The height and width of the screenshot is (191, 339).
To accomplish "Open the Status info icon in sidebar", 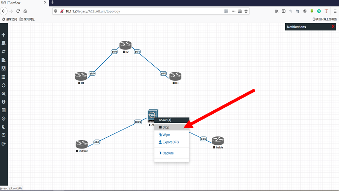I will [3, 102].
